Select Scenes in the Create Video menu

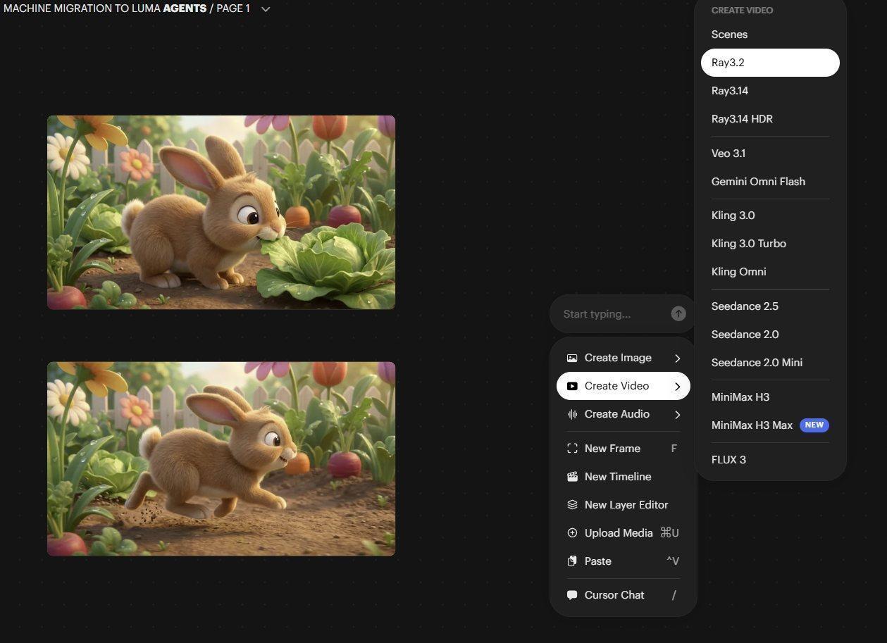770,35
